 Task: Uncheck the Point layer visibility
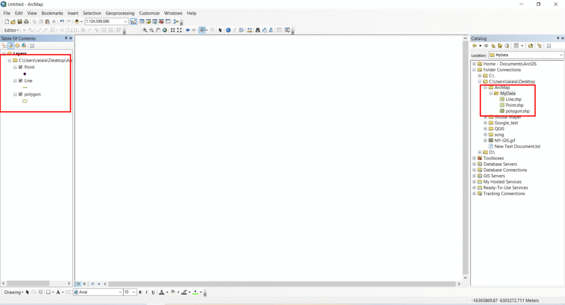[20, 67]
